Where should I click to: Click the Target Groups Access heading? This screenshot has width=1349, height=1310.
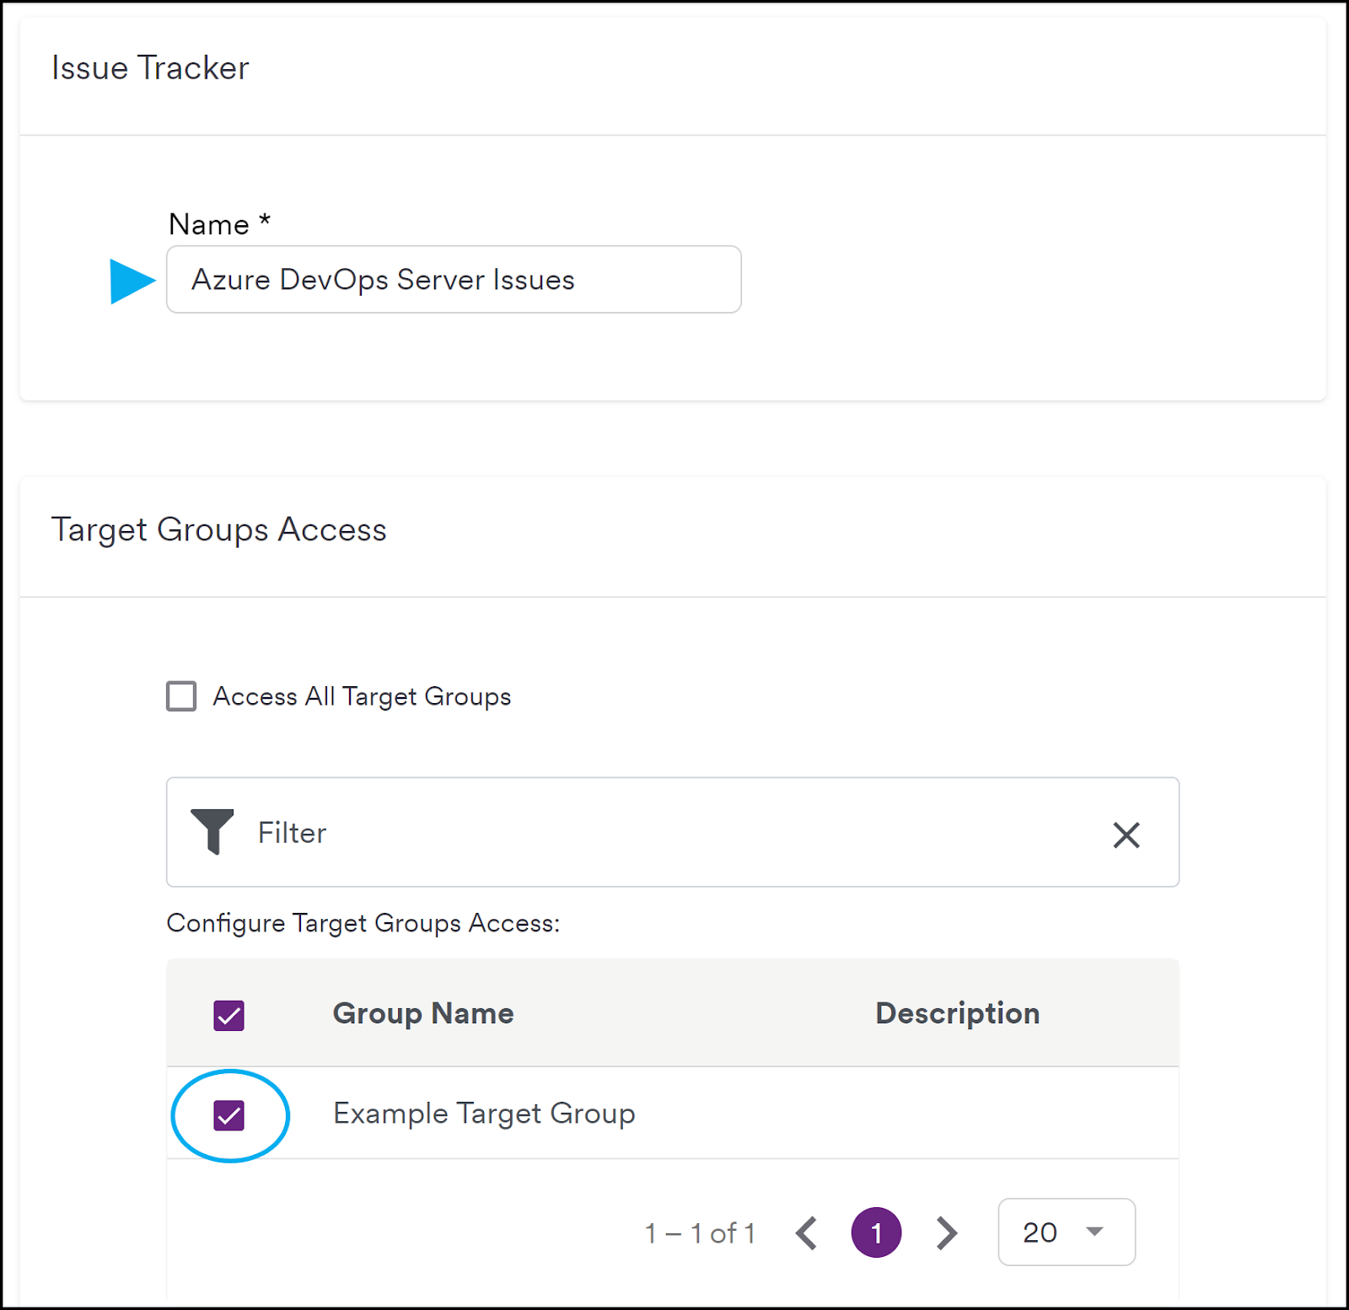click(219, 530)
